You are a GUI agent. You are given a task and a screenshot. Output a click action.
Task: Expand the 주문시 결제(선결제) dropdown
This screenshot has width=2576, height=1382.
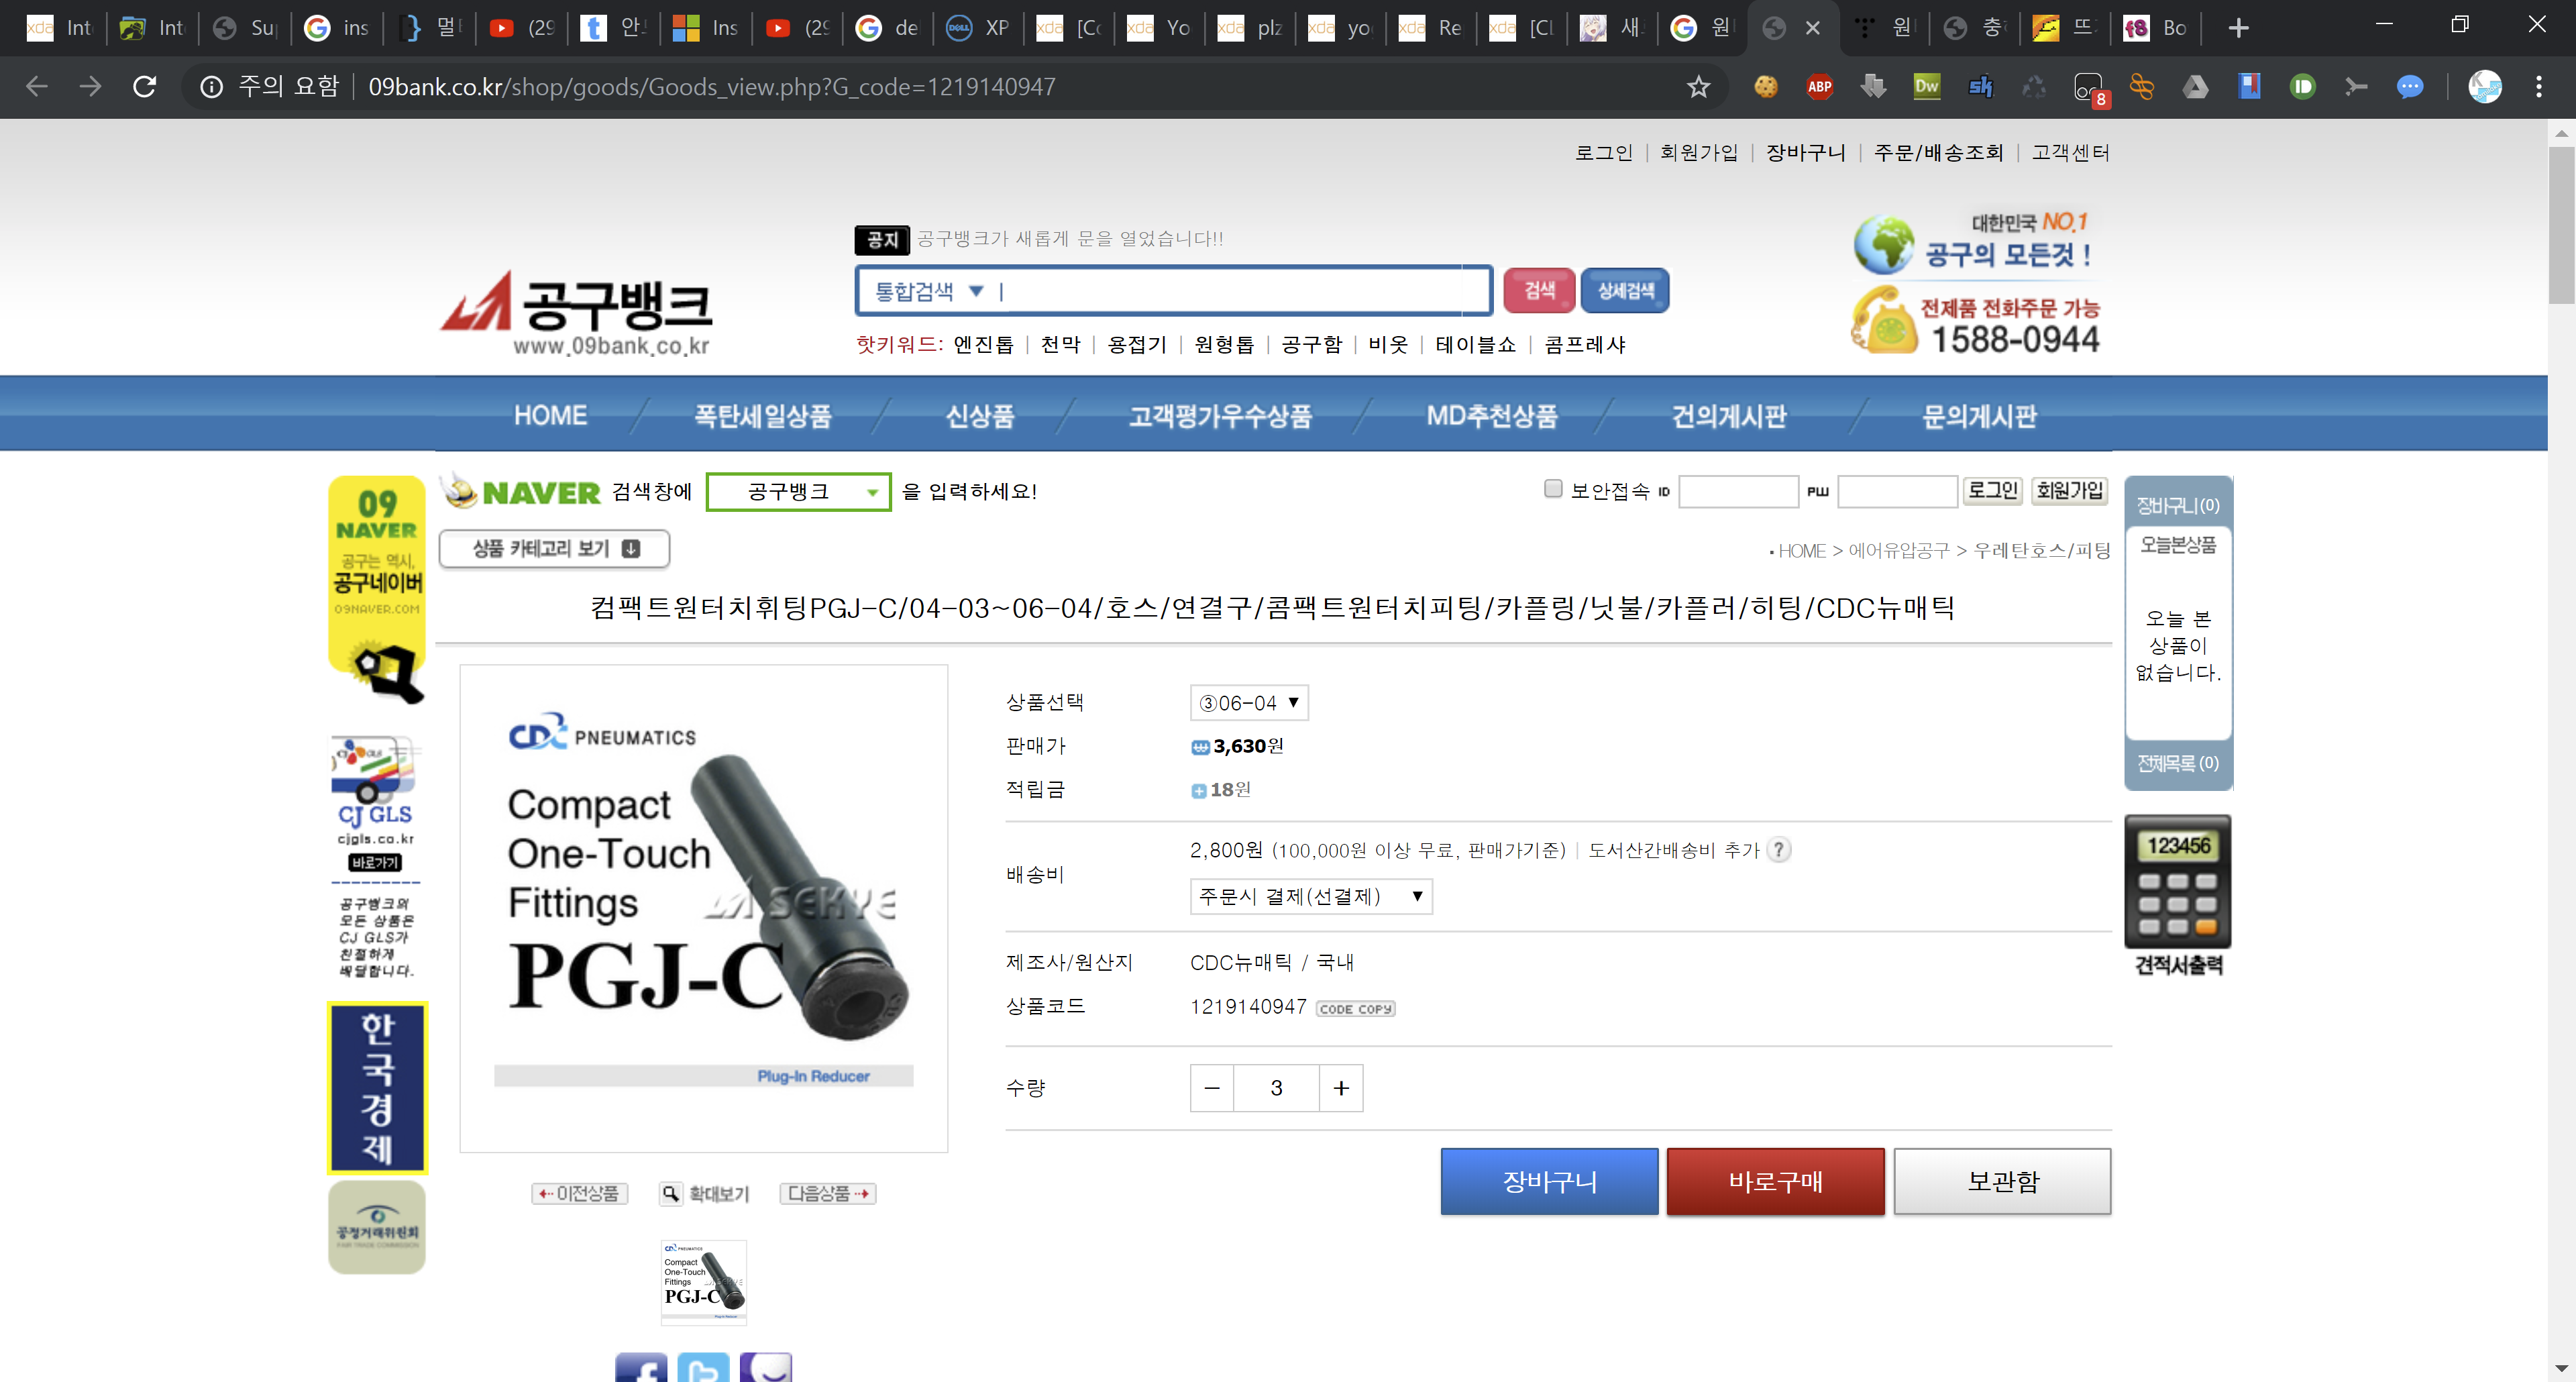1310,896
